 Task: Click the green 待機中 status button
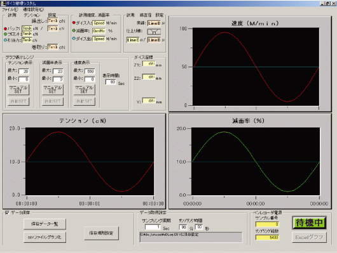pos(309,223)
